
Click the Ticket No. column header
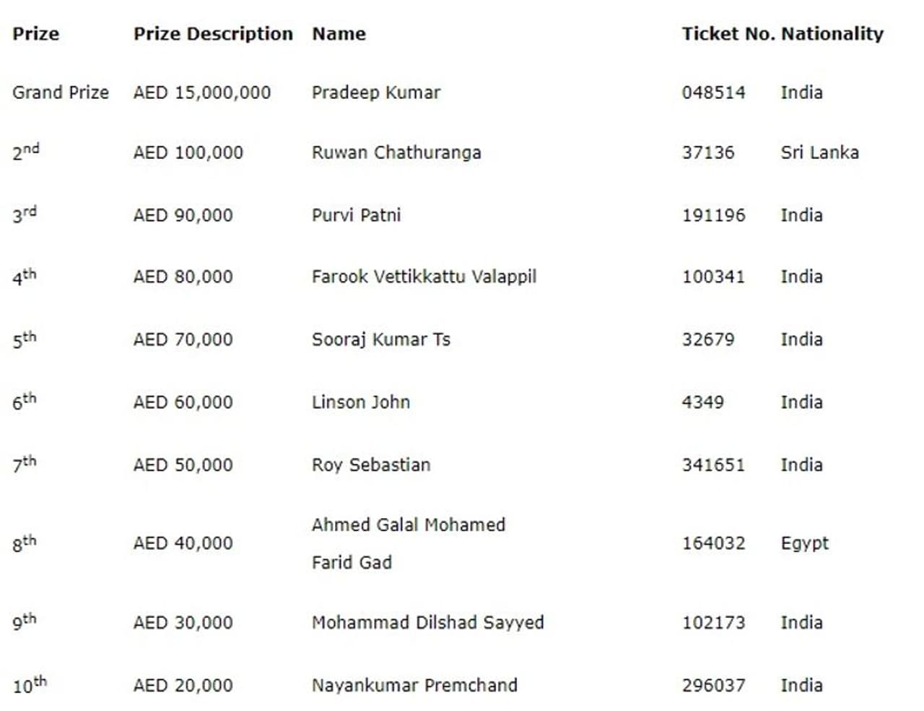tap(728, 34)
